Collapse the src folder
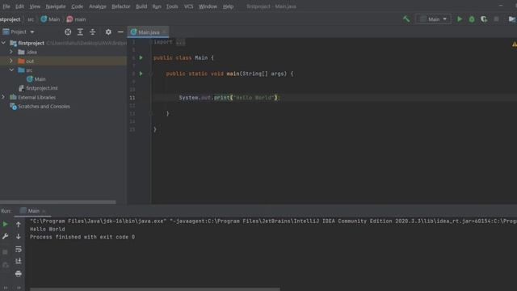 click(11, 70)
